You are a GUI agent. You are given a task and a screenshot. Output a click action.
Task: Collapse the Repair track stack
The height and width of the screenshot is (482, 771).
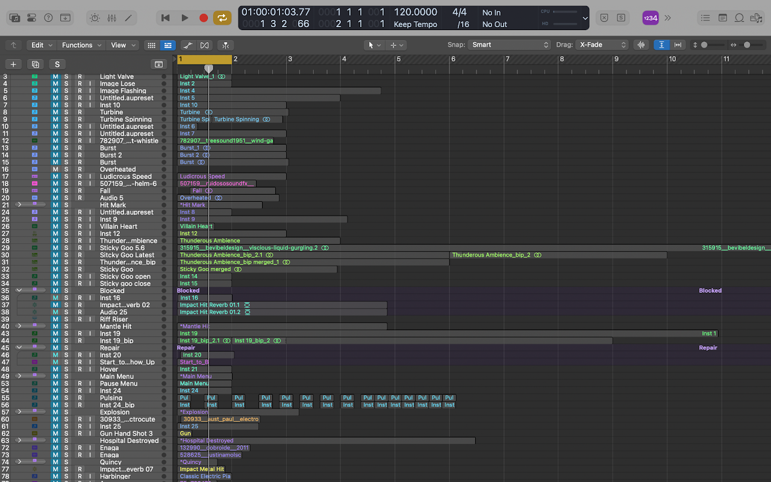[19, 348]
